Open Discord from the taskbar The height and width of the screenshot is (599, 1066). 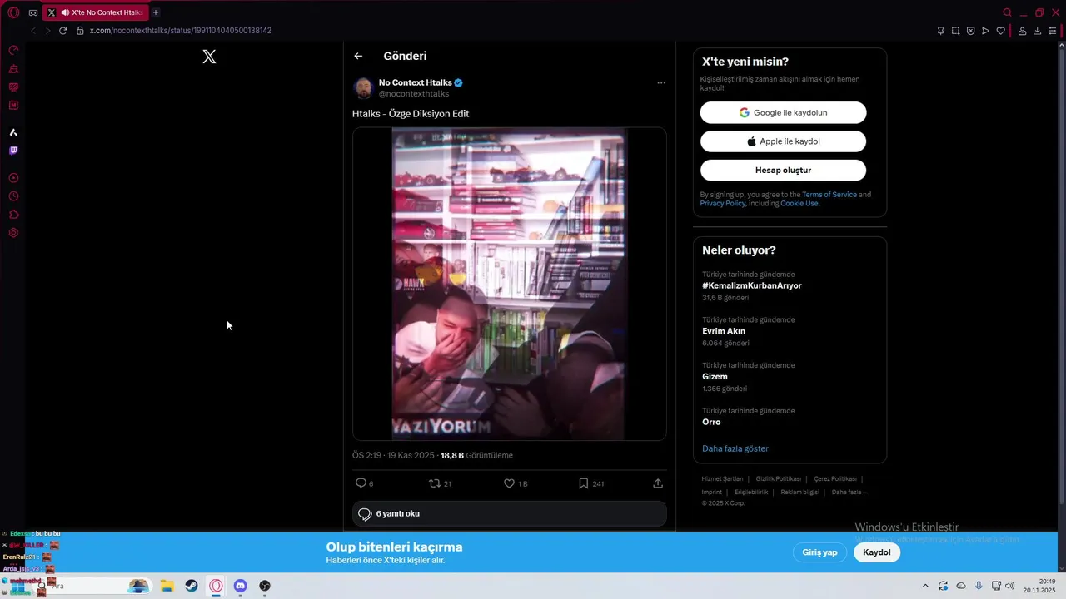click(241, 586)
